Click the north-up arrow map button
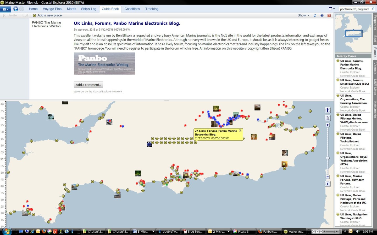377x235 pixels. click(328, 110)
